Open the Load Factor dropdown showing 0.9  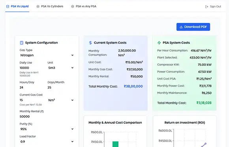pyautogui.click(x=47, y=141)
